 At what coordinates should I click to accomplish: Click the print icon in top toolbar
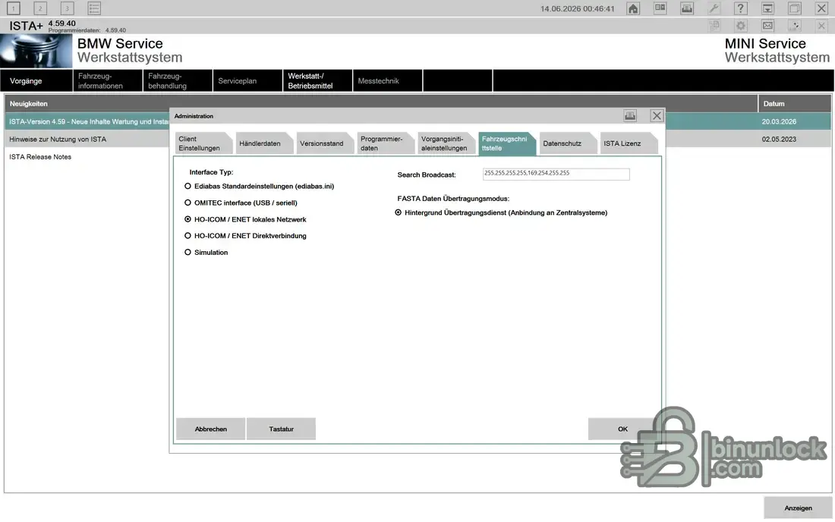pyautogui.click(x=687, y=8)
